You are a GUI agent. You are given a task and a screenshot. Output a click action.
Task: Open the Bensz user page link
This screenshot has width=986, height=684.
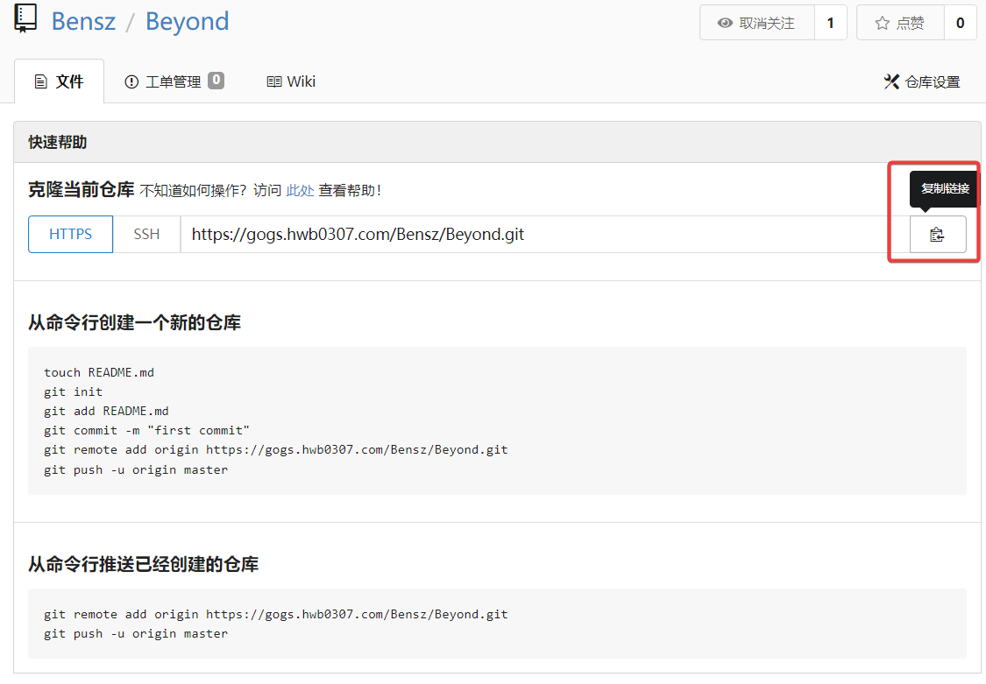pyautogui.click(x=83, y=21)
